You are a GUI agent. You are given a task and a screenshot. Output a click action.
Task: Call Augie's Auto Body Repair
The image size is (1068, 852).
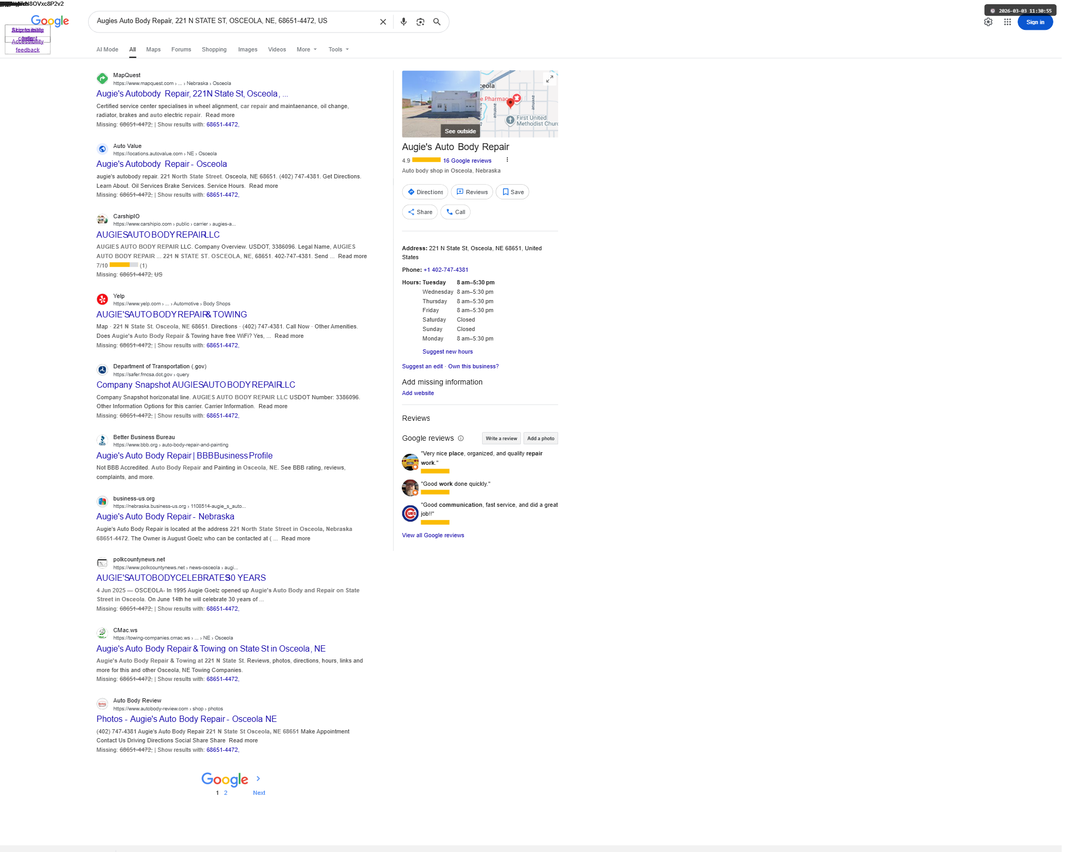click(x=455, y=212)
